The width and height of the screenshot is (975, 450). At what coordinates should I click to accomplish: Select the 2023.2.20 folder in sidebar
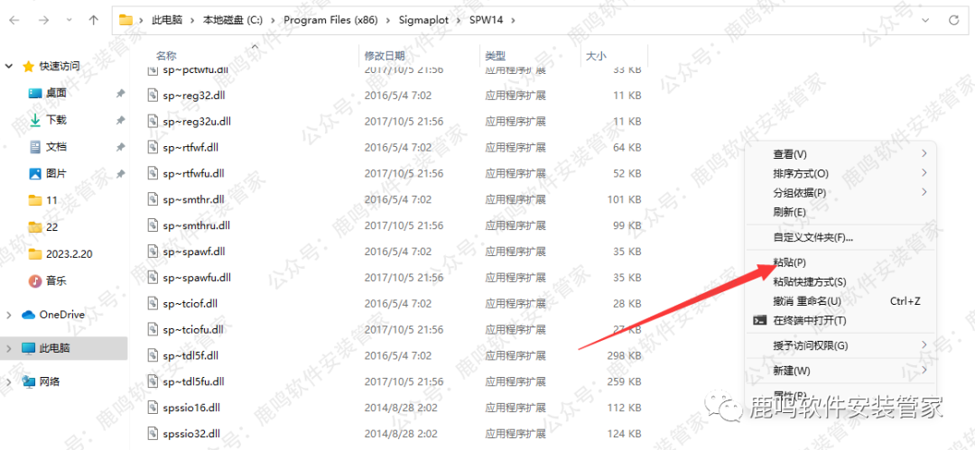[69, 253]
